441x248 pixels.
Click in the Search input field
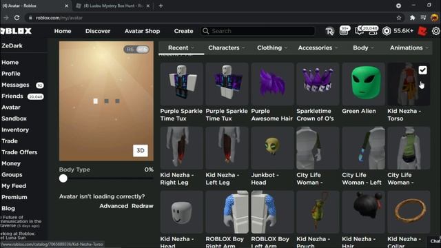[x=258, y=31]
